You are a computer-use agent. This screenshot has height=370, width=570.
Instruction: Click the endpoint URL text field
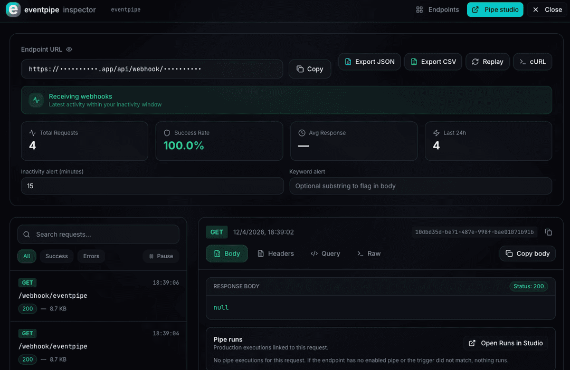[x=152, y=69]
